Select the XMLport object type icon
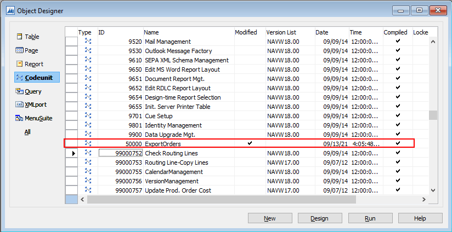The image size is (452, 232). pos(20,105)
